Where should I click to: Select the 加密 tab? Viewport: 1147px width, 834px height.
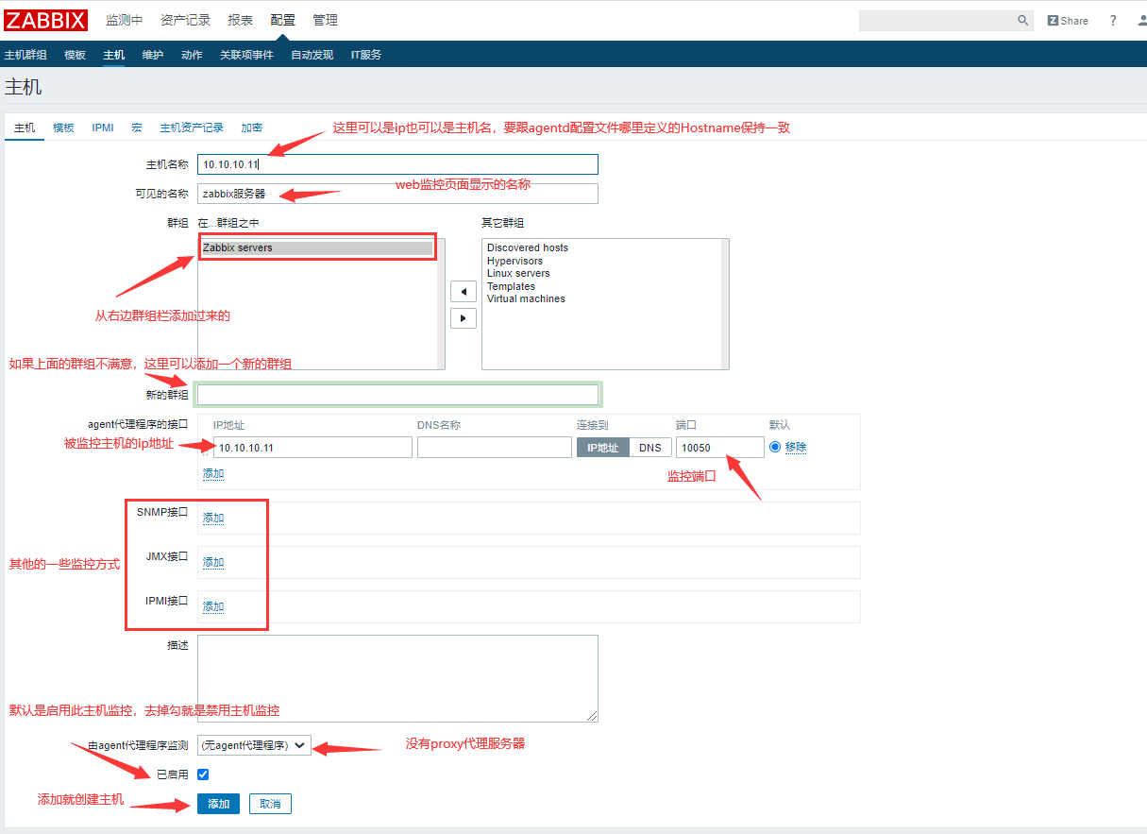coord(251,128)
